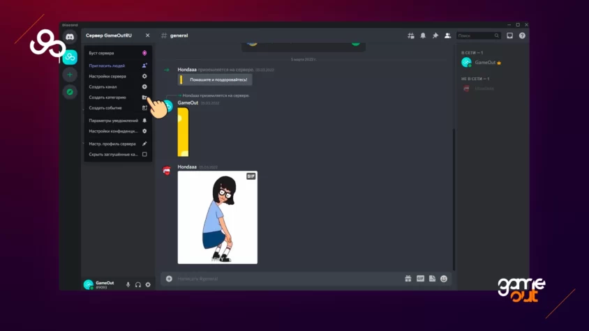
Task: Select Настр. профиль сервера menu entry
Action: click(x=118, y=144)
